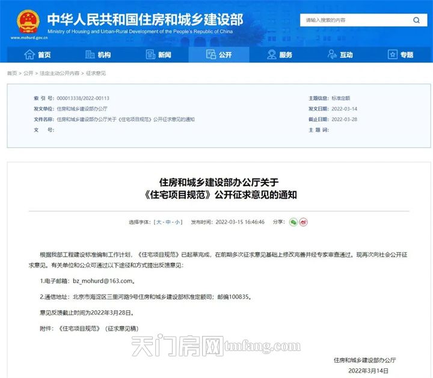Select large font size 大
Viewport: 433px width, 378px height.
(159, 222)
